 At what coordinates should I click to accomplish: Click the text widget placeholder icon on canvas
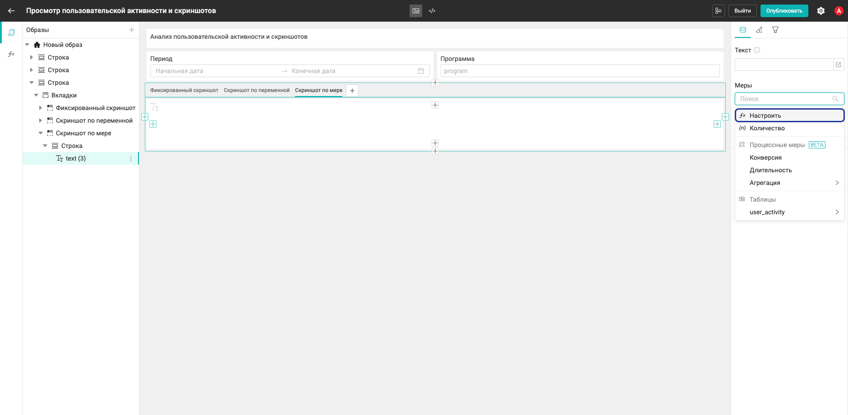point(155,107)
